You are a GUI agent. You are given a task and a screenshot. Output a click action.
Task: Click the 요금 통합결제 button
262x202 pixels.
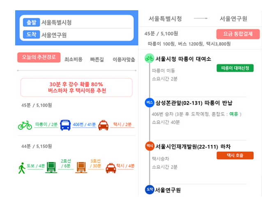pos(238,34)
